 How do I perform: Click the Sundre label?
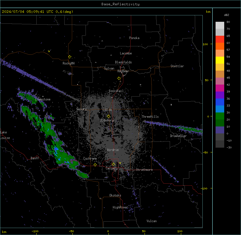tap(82, 109)
